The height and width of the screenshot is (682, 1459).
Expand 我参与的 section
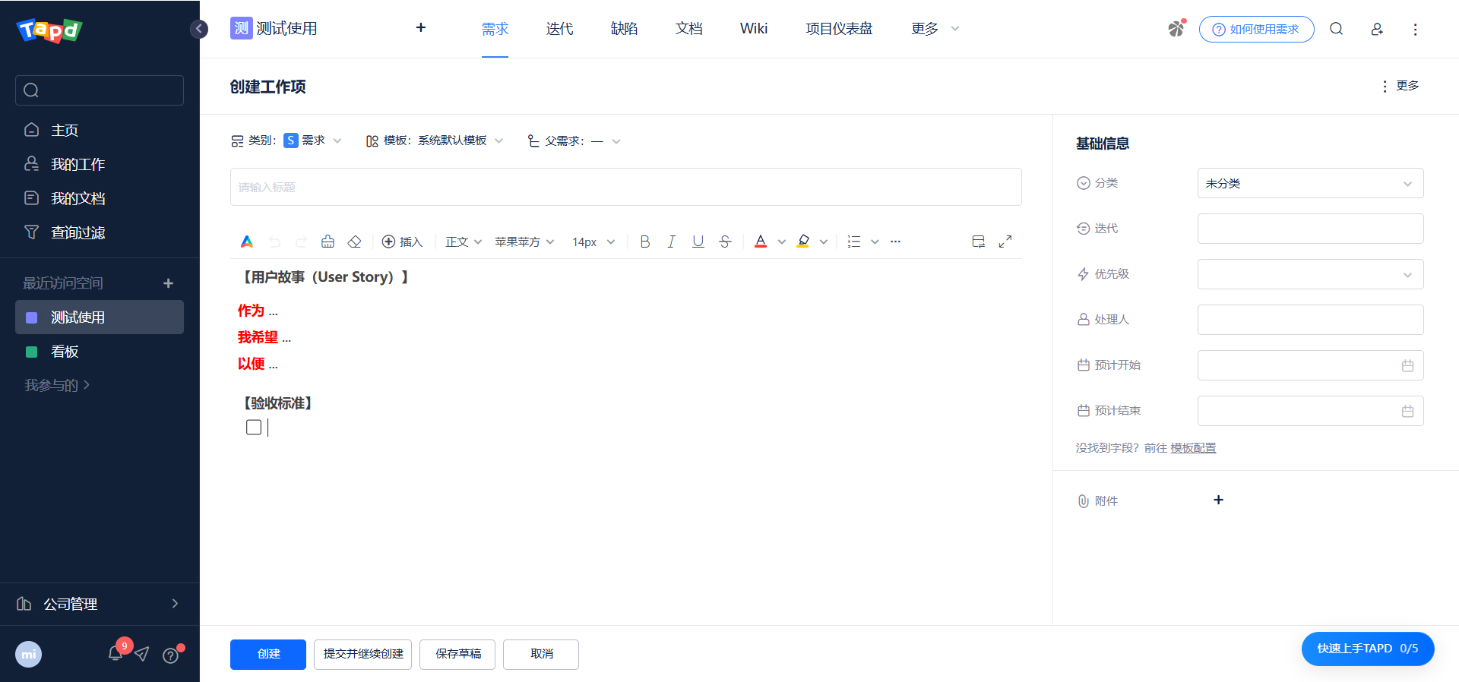tap(57, 385)
